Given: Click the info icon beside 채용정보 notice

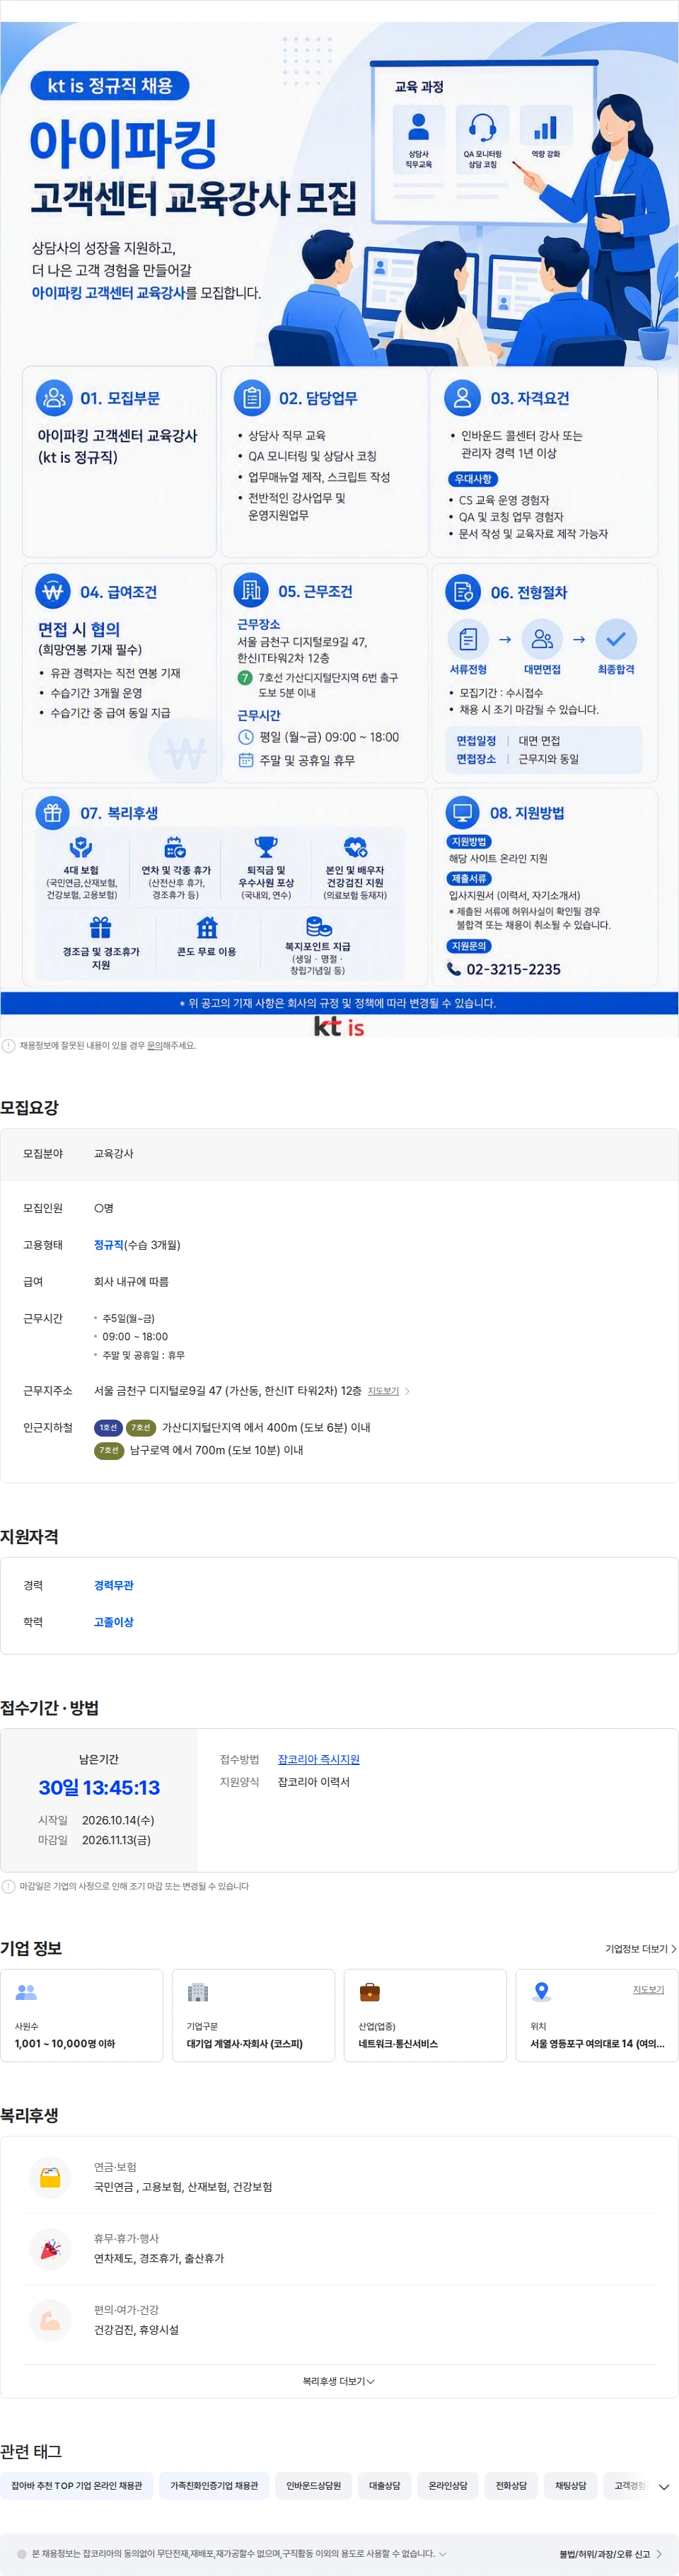Looking at the screenshot, I should (9, 1046).
